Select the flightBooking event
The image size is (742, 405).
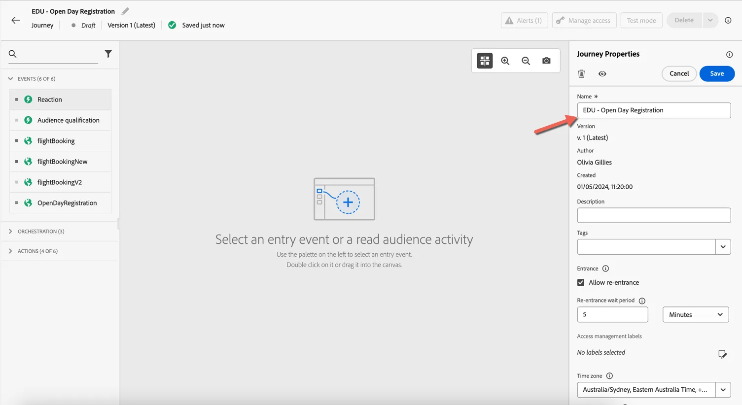60,141
